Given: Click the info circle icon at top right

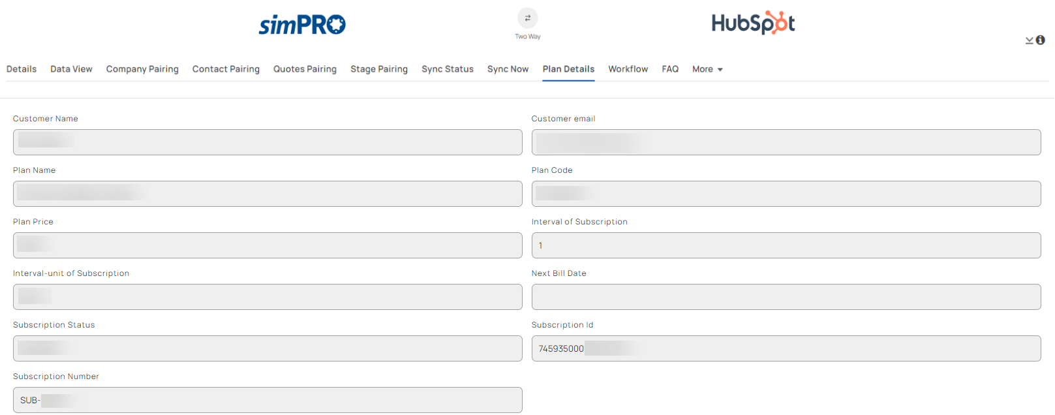Looking at the screenshot, I should pyautogui.click(x=1040, y=40).
